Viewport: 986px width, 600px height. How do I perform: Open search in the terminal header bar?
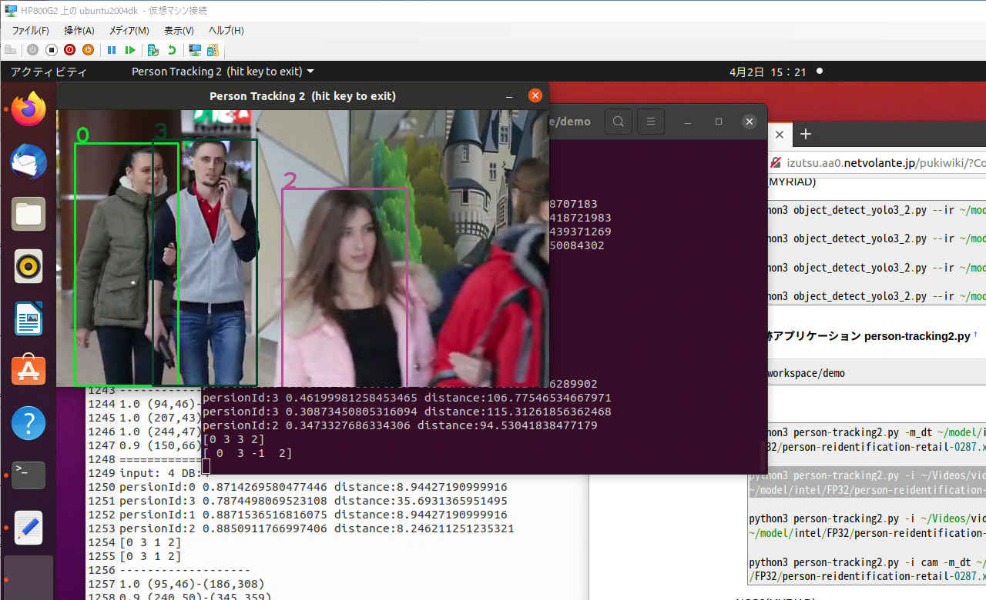point(619,122)
